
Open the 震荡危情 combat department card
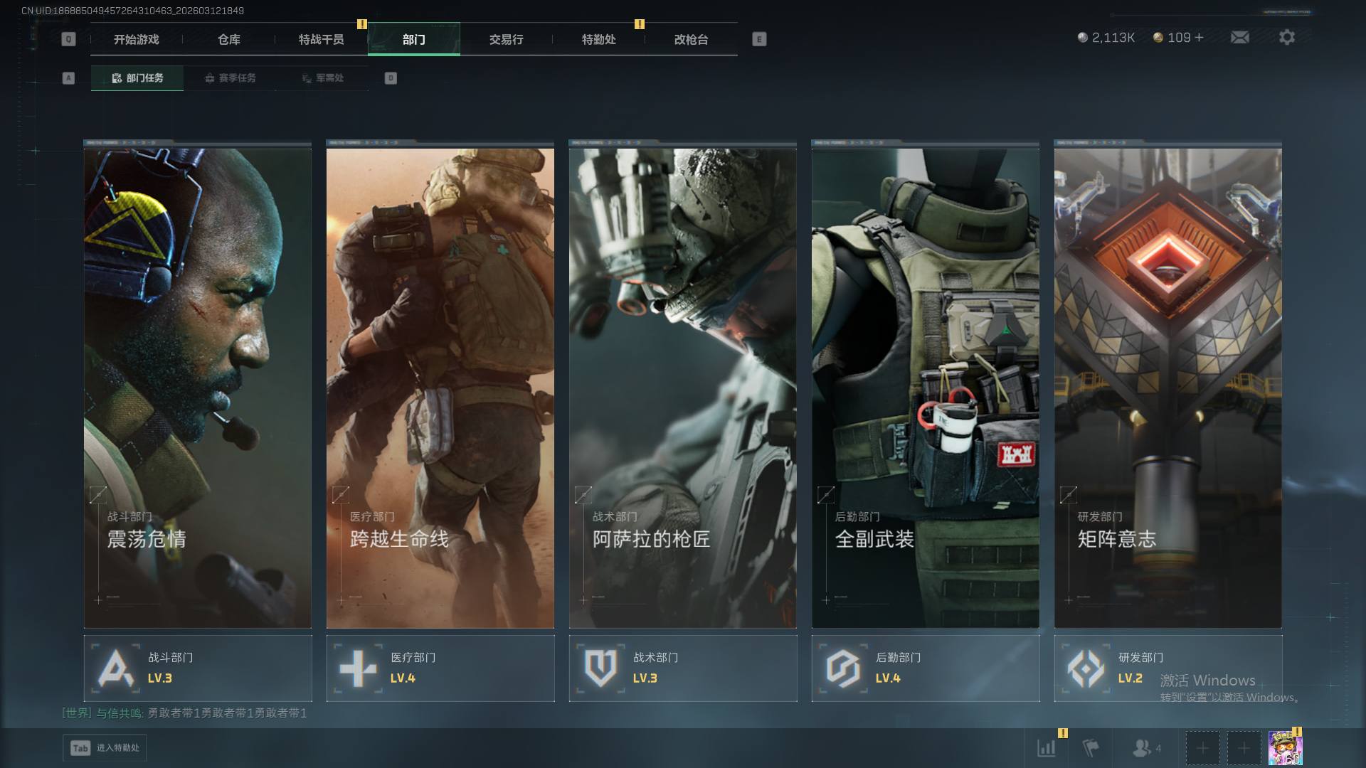pos(198,388)
